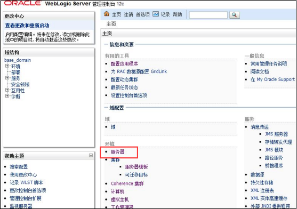Open XML 实体高速缓存 link
The image size is (297, 209).
(x=269, y=198)
